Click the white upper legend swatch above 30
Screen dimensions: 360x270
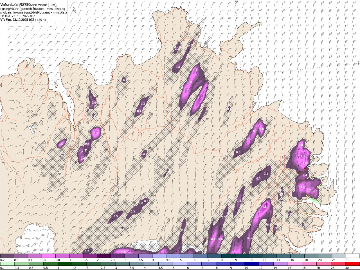pyautogui.click(x=353, y=256)
